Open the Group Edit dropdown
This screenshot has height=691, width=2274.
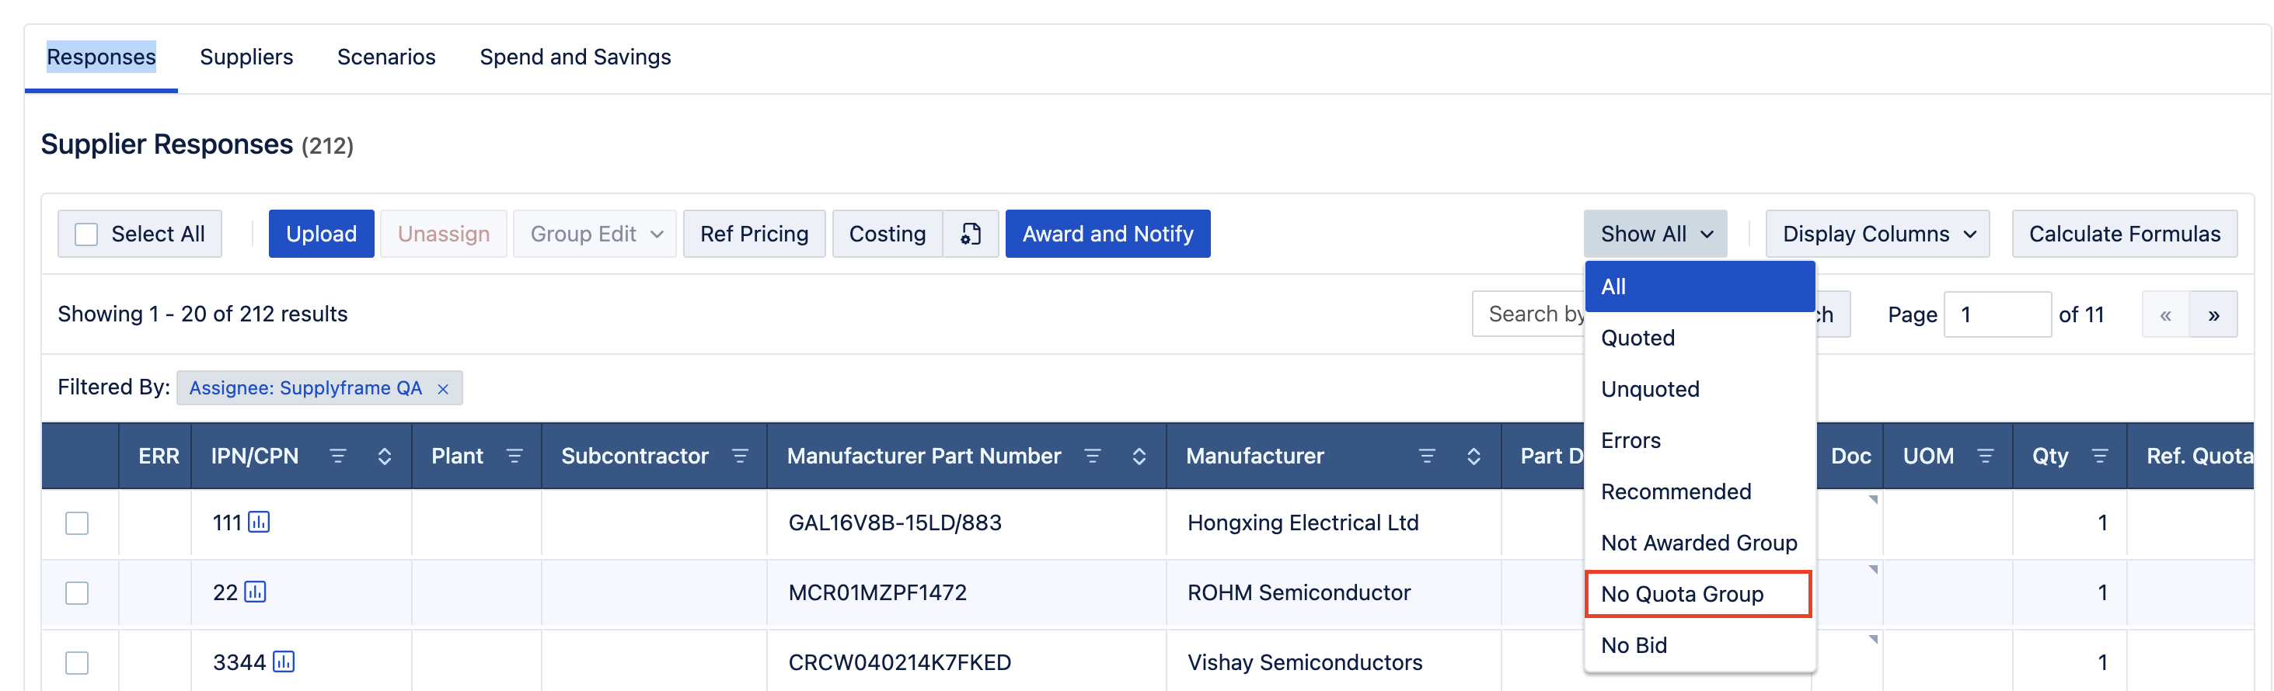[x=595, y=234]
